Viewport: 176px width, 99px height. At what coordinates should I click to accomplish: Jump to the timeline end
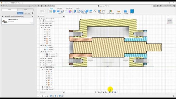click(48, 96)
